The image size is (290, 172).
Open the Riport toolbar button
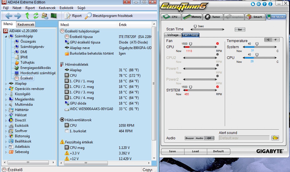coord(73,16)
